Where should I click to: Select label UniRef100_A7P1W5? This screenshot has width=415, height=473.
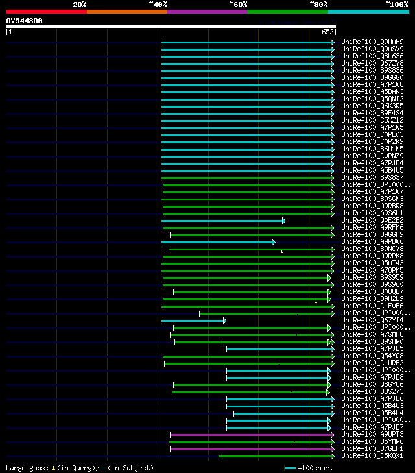click(372, 127)
